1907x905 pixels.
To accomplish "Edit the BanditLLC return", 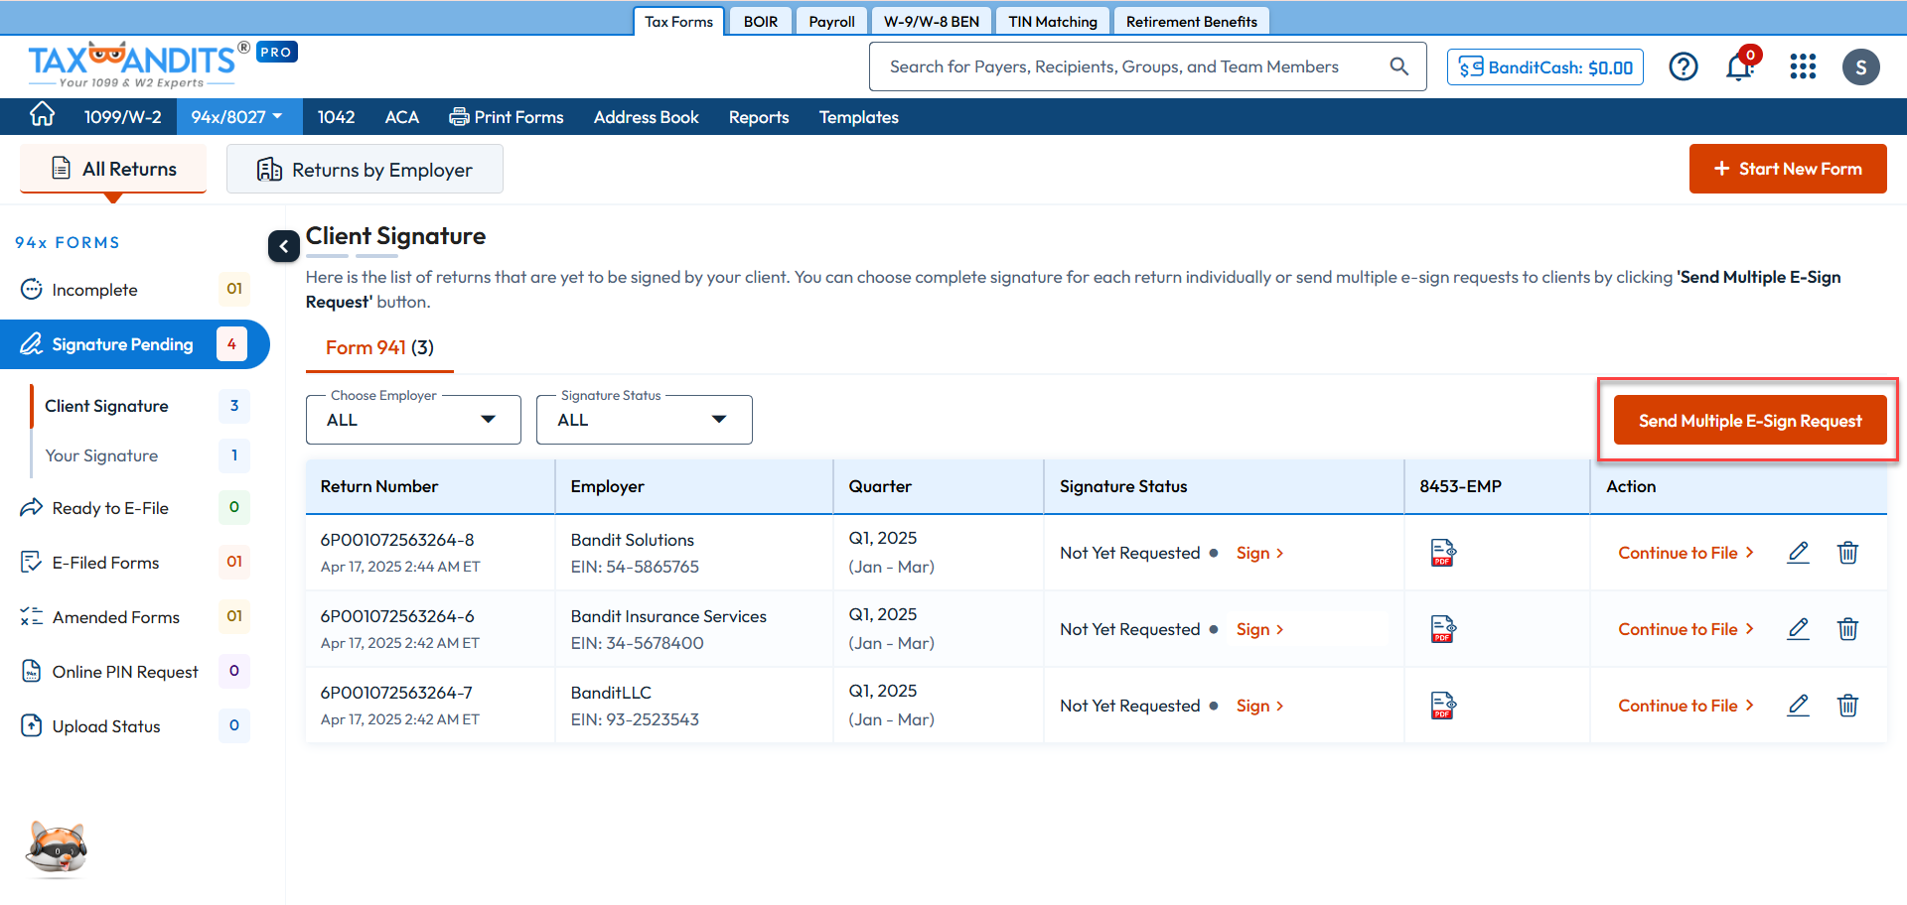I will (x=1798, y=706).
